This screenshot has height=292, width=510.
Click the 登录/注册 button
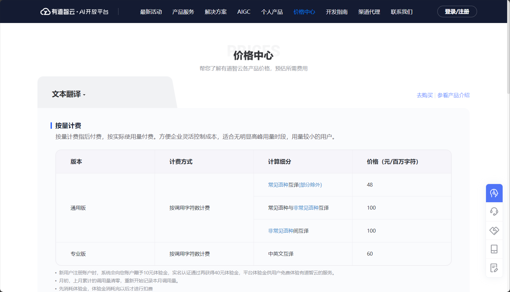coord(457,12)
